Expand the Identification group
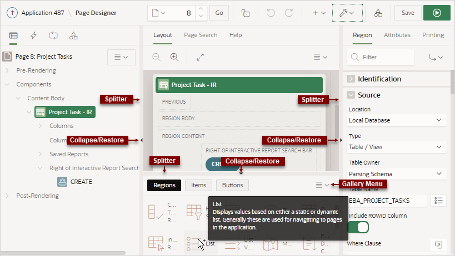 tap(351, 79)
